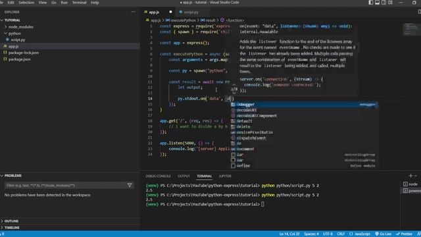Switch to DEBUG CONSOLE tab
Image resolution: width=421 pixels, height=237 pixels.
[x=158, y=176]
